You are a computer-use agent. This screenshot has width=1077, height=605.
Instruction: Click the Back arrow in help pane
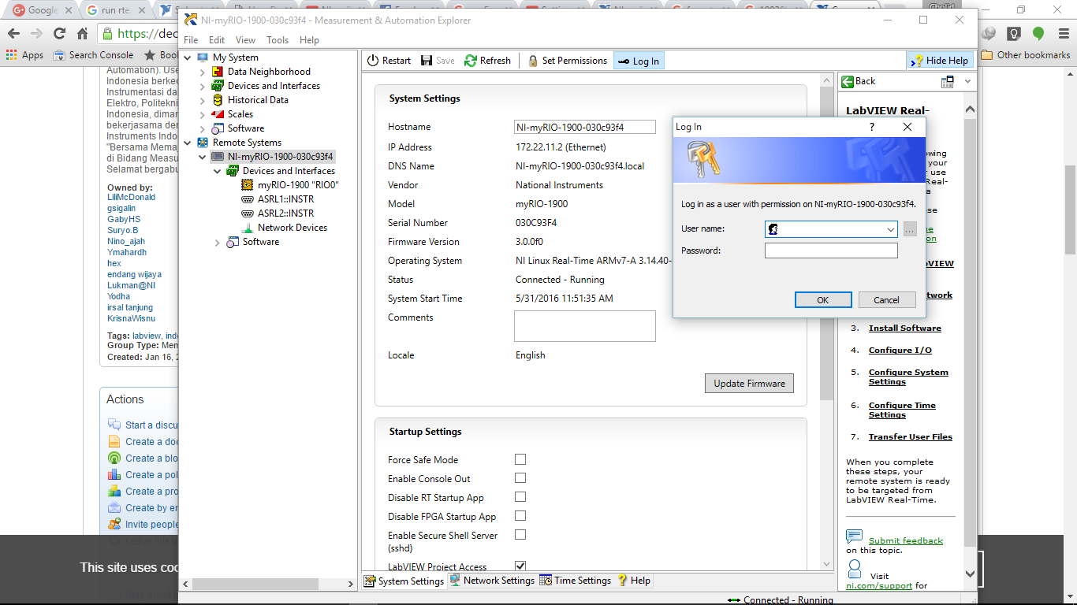click(859, 81)
